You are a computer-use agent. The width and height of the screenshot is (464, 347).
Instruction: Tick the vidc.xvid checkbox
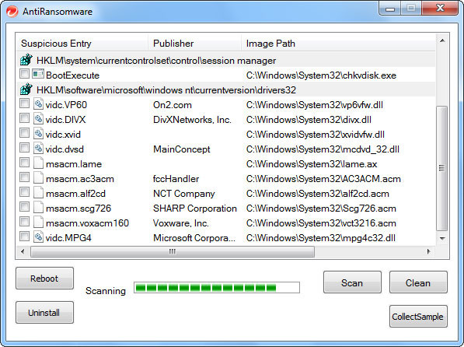tap(25, 133)
